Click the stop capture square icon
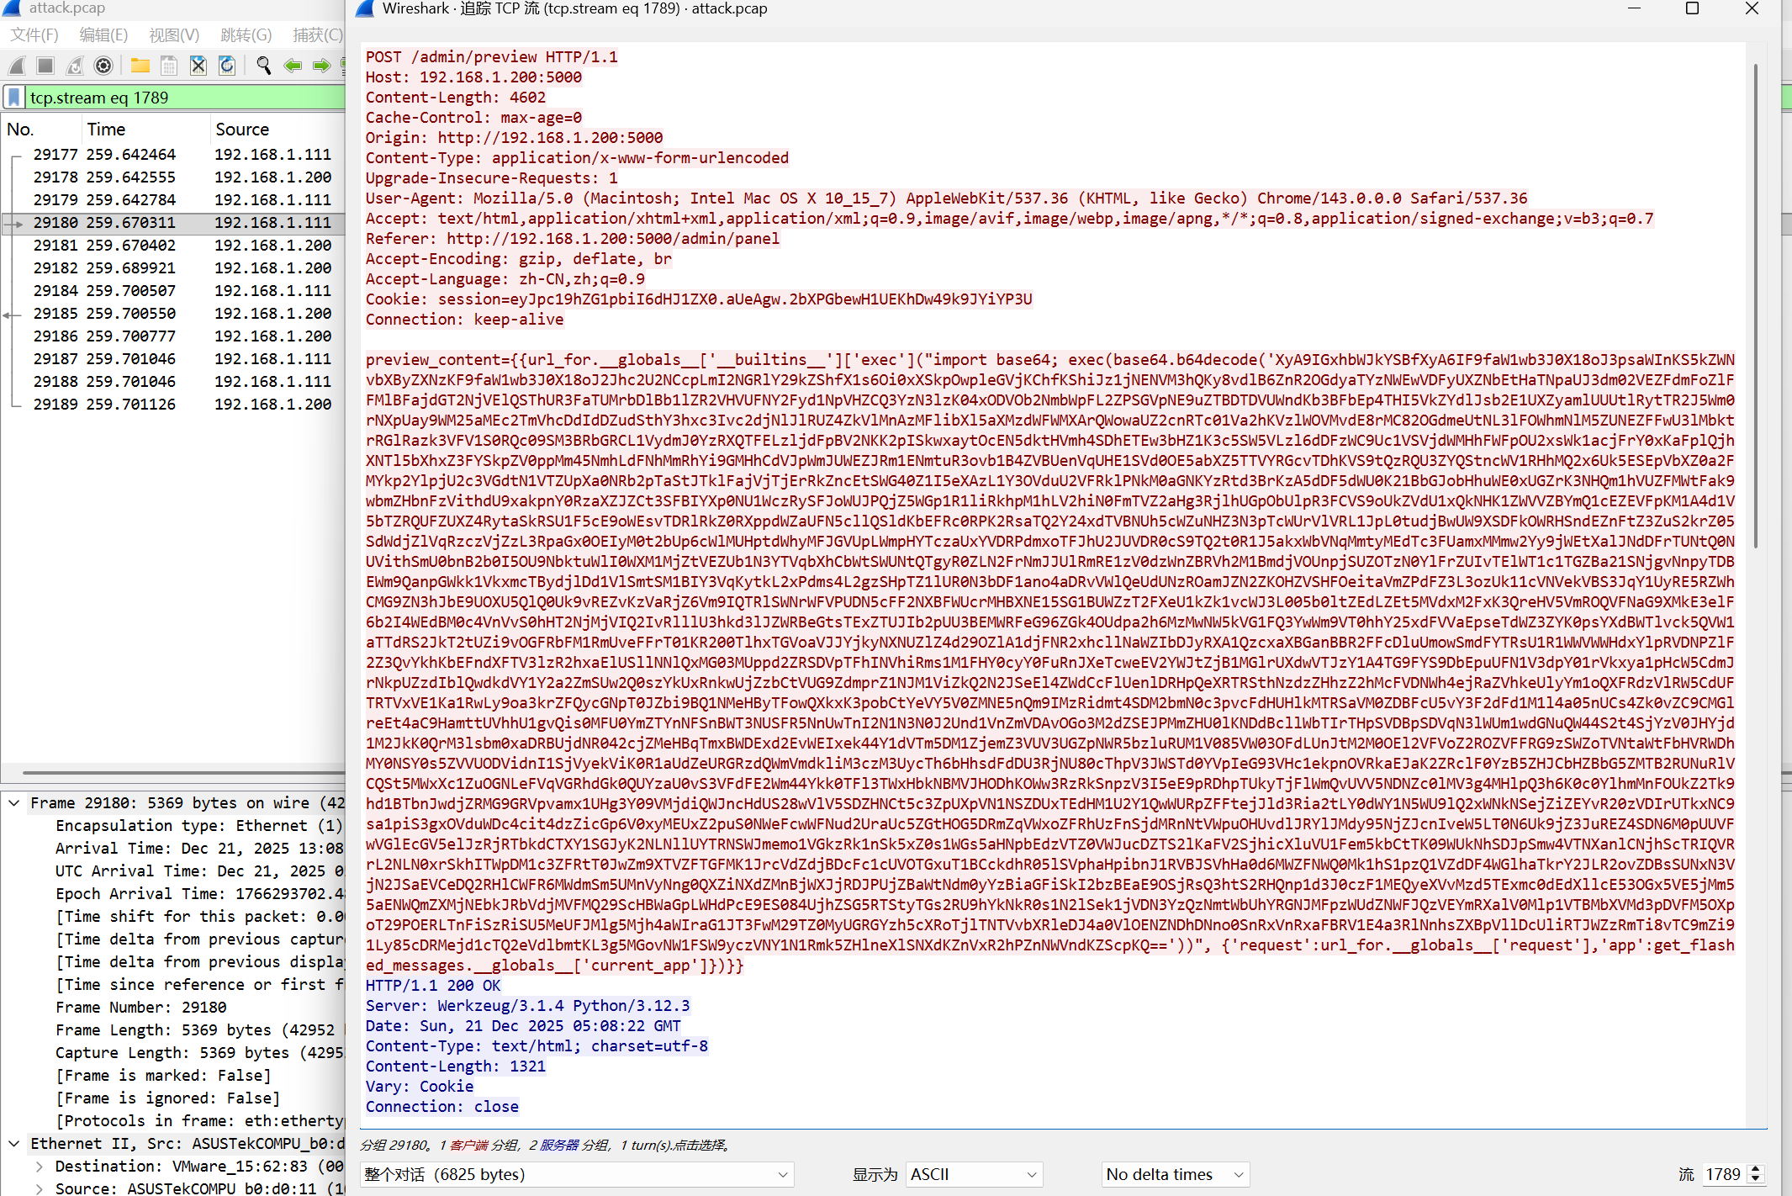Image resolution: width=1792 pixels, height=1196 pixels. coord(45,66)
